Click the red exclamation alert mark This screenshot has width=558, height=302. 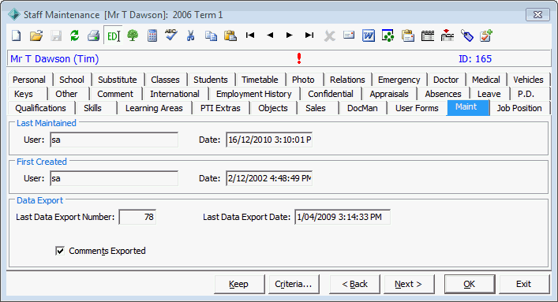click(x=299, y=58)
